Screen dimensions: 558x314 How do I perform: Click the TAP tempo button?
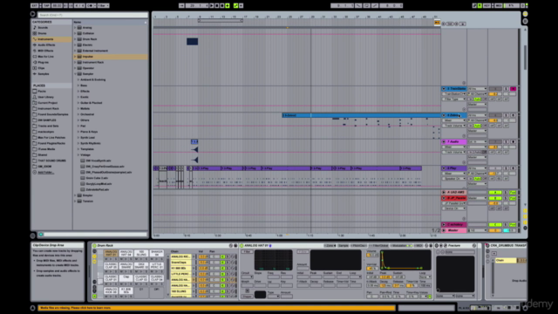(46, 6)
